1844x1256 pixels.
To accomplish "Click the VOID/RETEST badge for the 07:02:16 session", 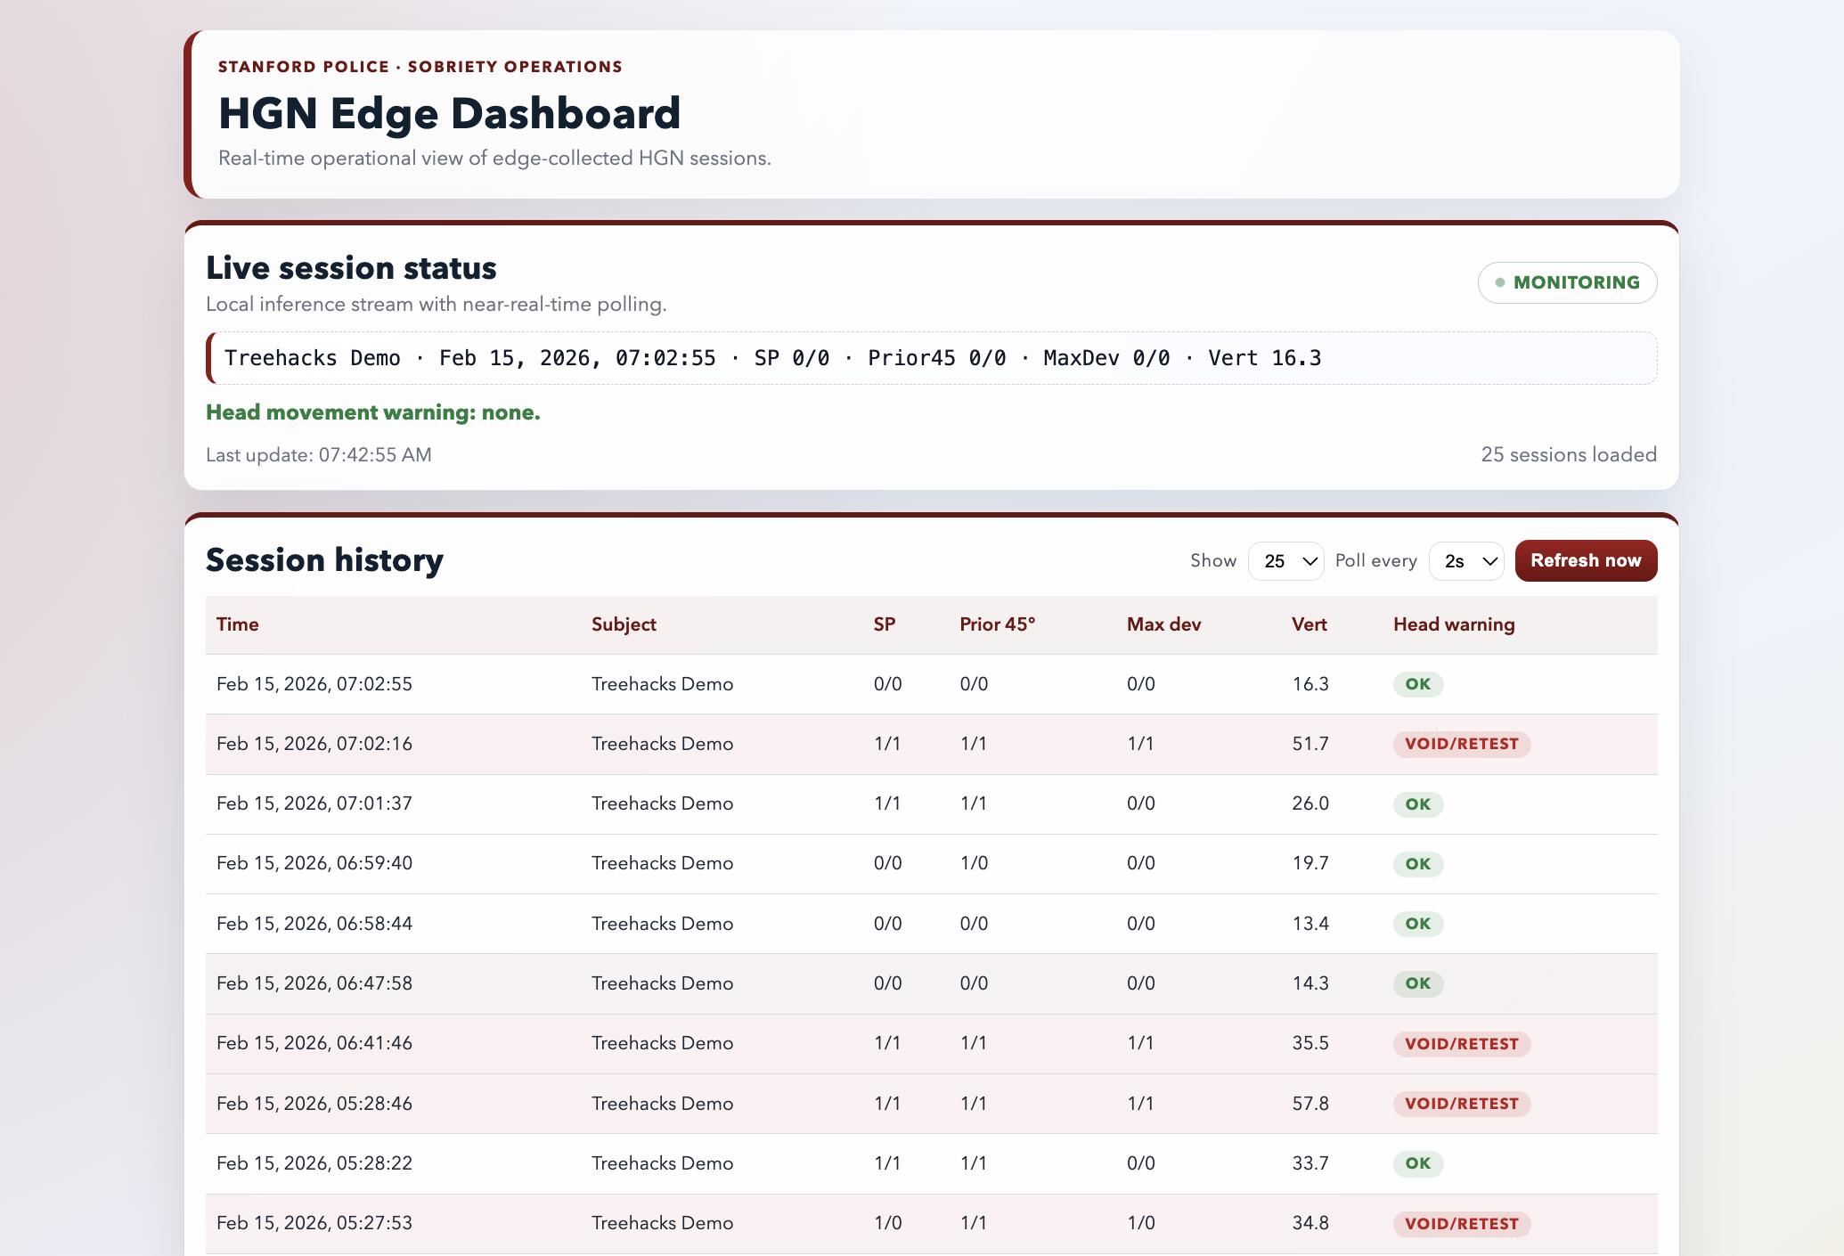I will pyautogui.click(x=1461, y=744).
